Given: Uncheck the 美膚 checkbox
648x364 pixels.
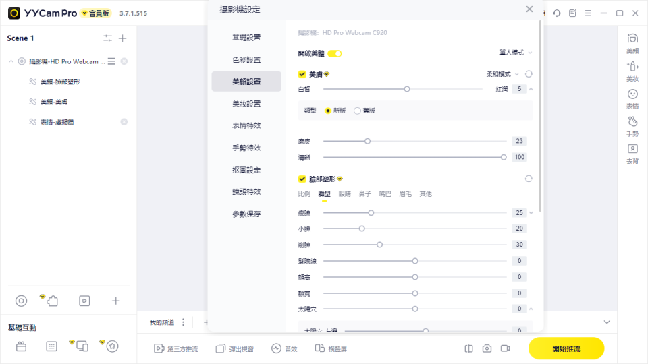Looking at the screenshot, I should pyautogui.click(x=302, y=74).
